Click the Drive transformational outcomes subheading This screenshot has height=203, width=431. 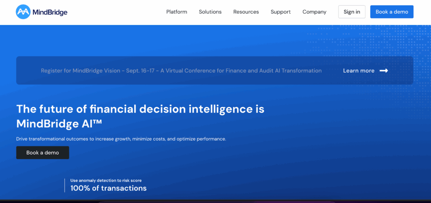point(121,139)
